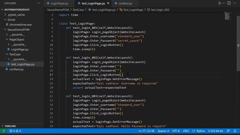This screenshot has width=240, height=135.
Task: Click TestCase breadcrumb
Action: [x=78, y=10]
